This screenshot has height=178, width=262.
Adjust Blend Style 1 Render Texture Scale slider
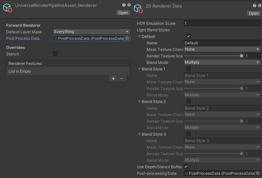pos(213,88)
